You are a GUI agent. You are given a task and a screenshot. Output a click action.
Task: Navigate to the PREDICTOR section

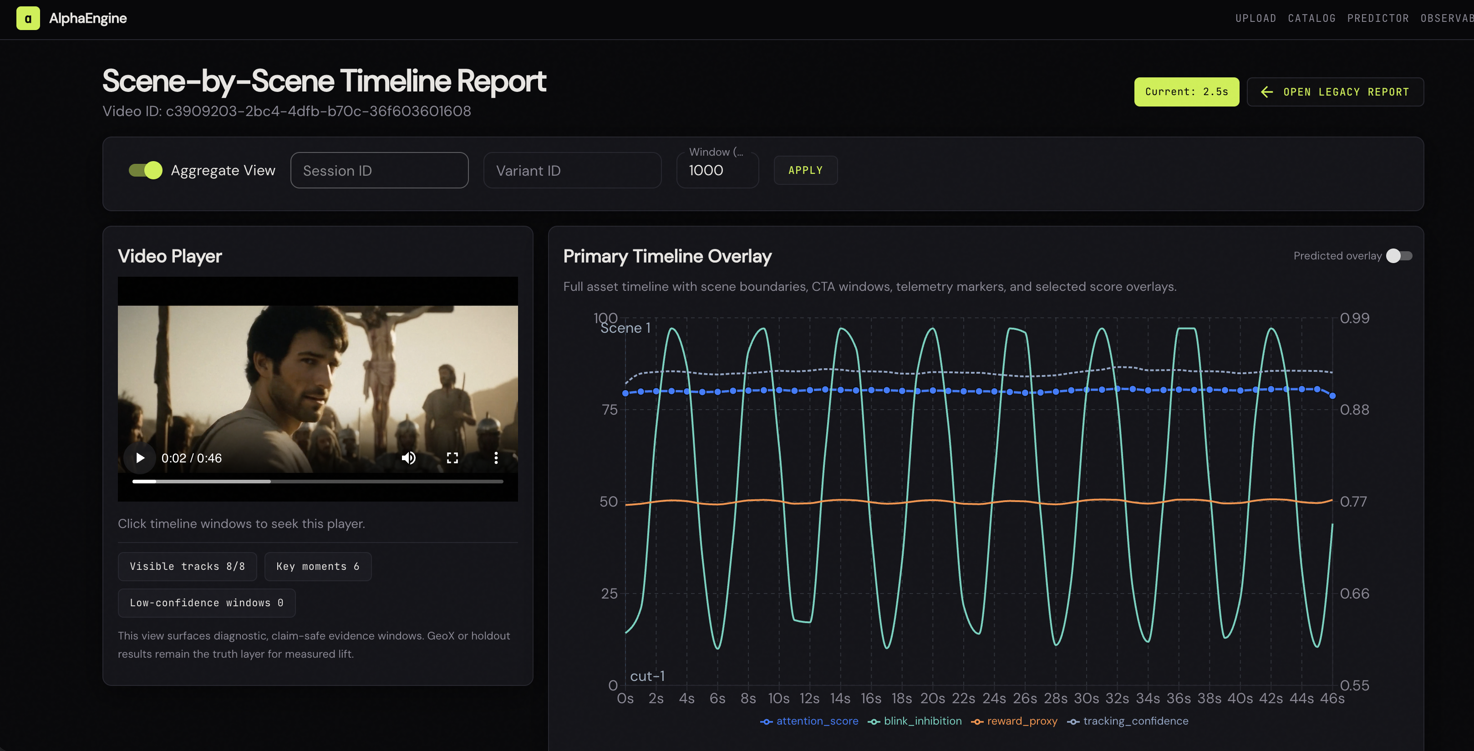1378,18
